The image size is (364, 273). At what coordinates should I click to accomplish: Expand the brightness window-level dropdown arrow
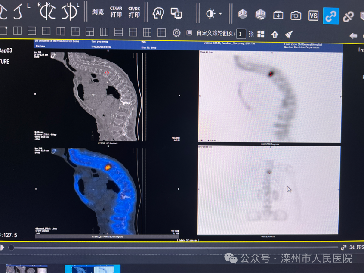pyautogui.click(x=221, y=14)
